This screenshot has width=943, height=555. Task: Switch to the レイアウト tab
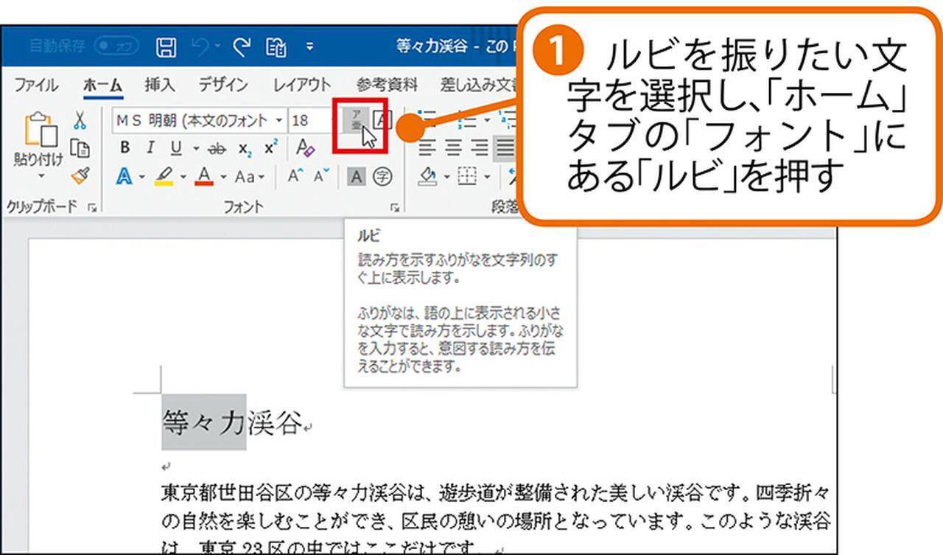click(302, 85)
